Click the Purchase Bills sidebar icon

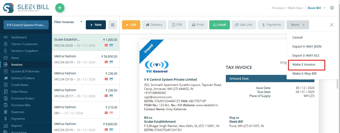point(6,105)
